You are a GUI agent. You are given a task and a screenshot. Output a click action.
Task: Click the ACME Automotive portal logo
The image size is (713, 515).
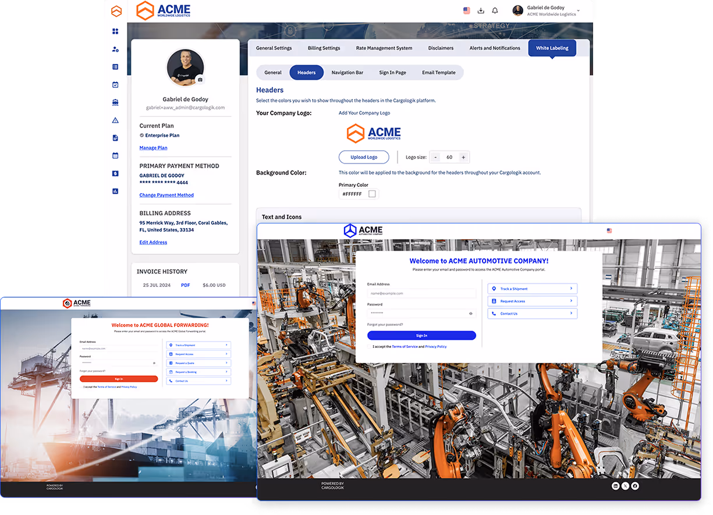click(x=363, y=230)
